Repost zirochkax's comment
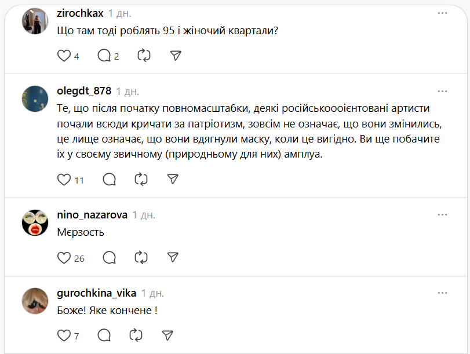This screenshot has height=354, width=470. [x=144, y=56]
